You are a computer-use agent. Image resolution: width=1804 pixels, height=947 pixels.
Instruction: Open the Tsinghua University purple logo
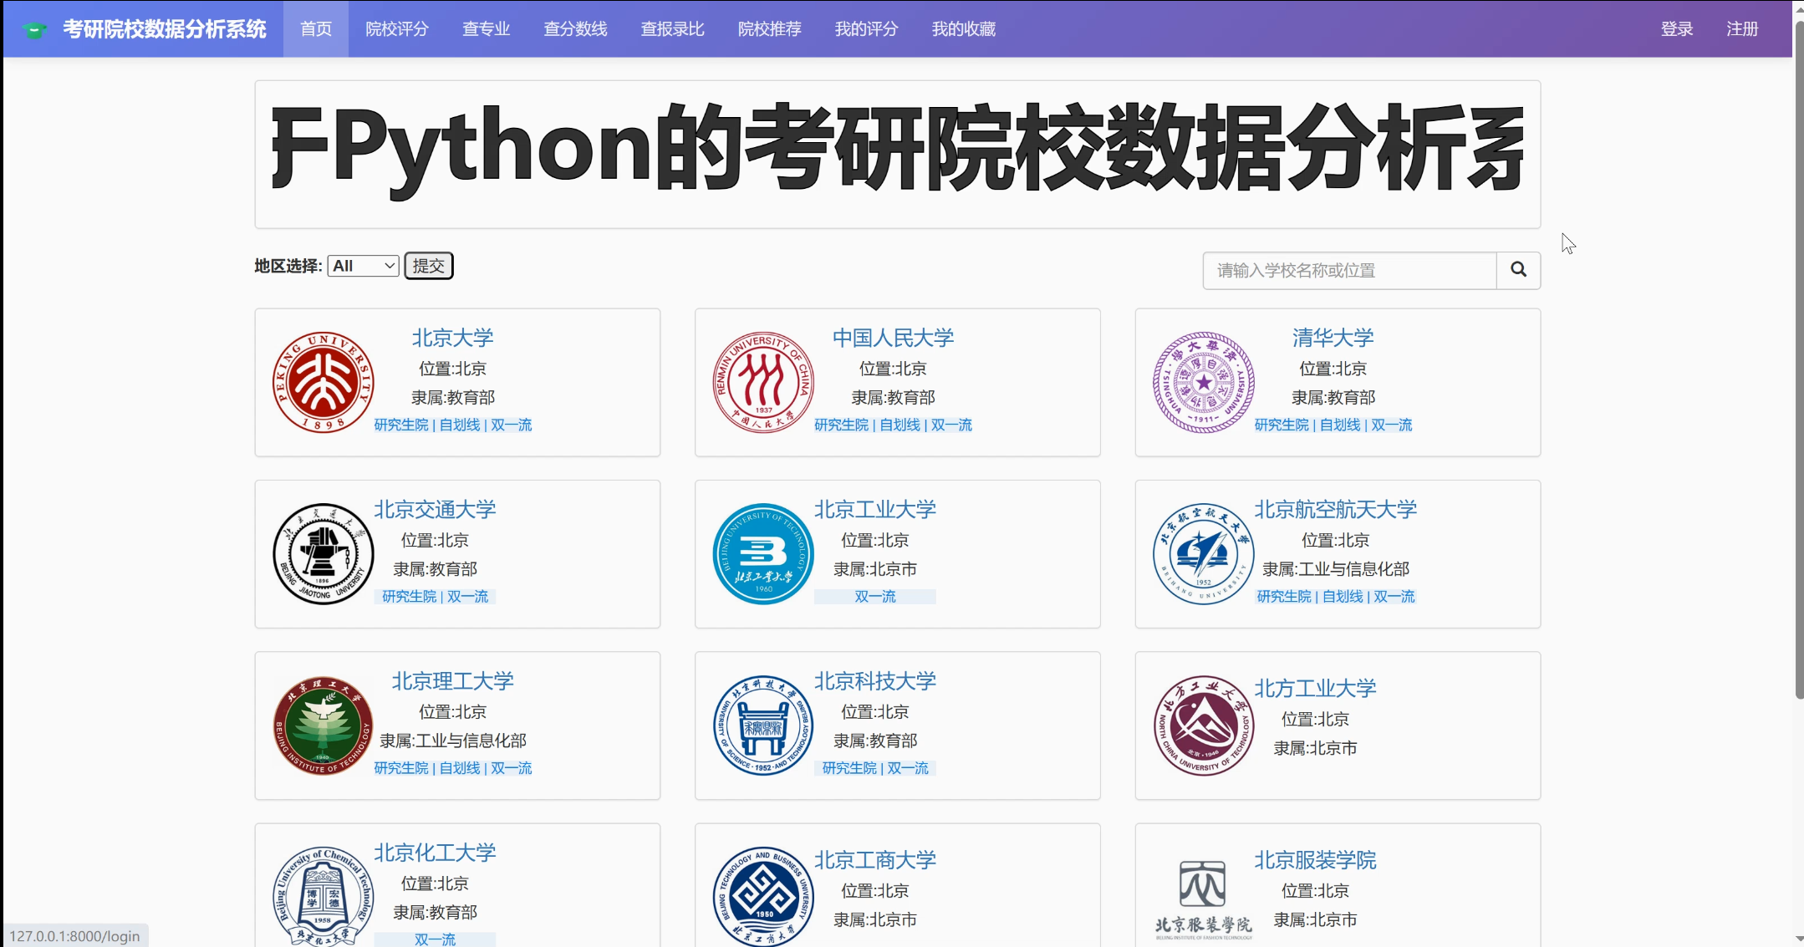(x=1203, y=383)
